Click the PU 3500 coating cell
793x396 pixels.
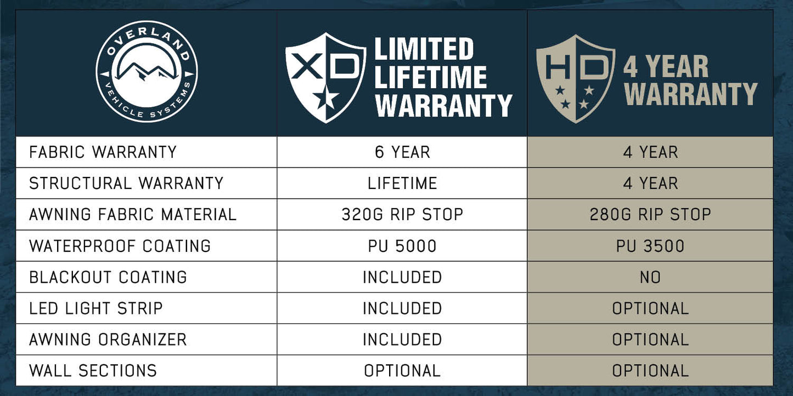(650, 245)
